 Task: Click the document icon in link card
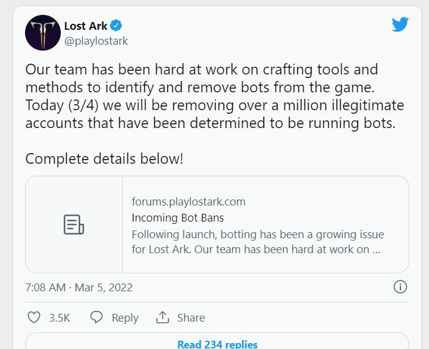74,225
